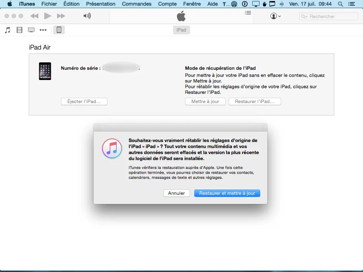Click the 1Password menu bar icon
Image resolution: width=363 pixels, height=272 pixels.
click(245, 4)
